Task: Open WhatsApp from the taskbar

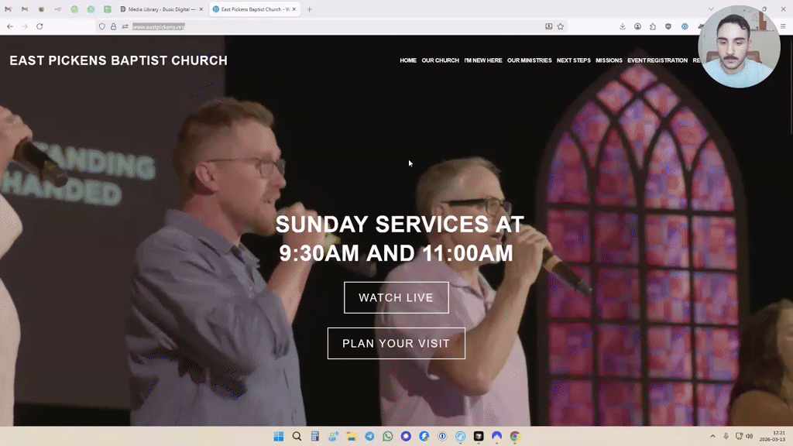Action: pos(388,436)
